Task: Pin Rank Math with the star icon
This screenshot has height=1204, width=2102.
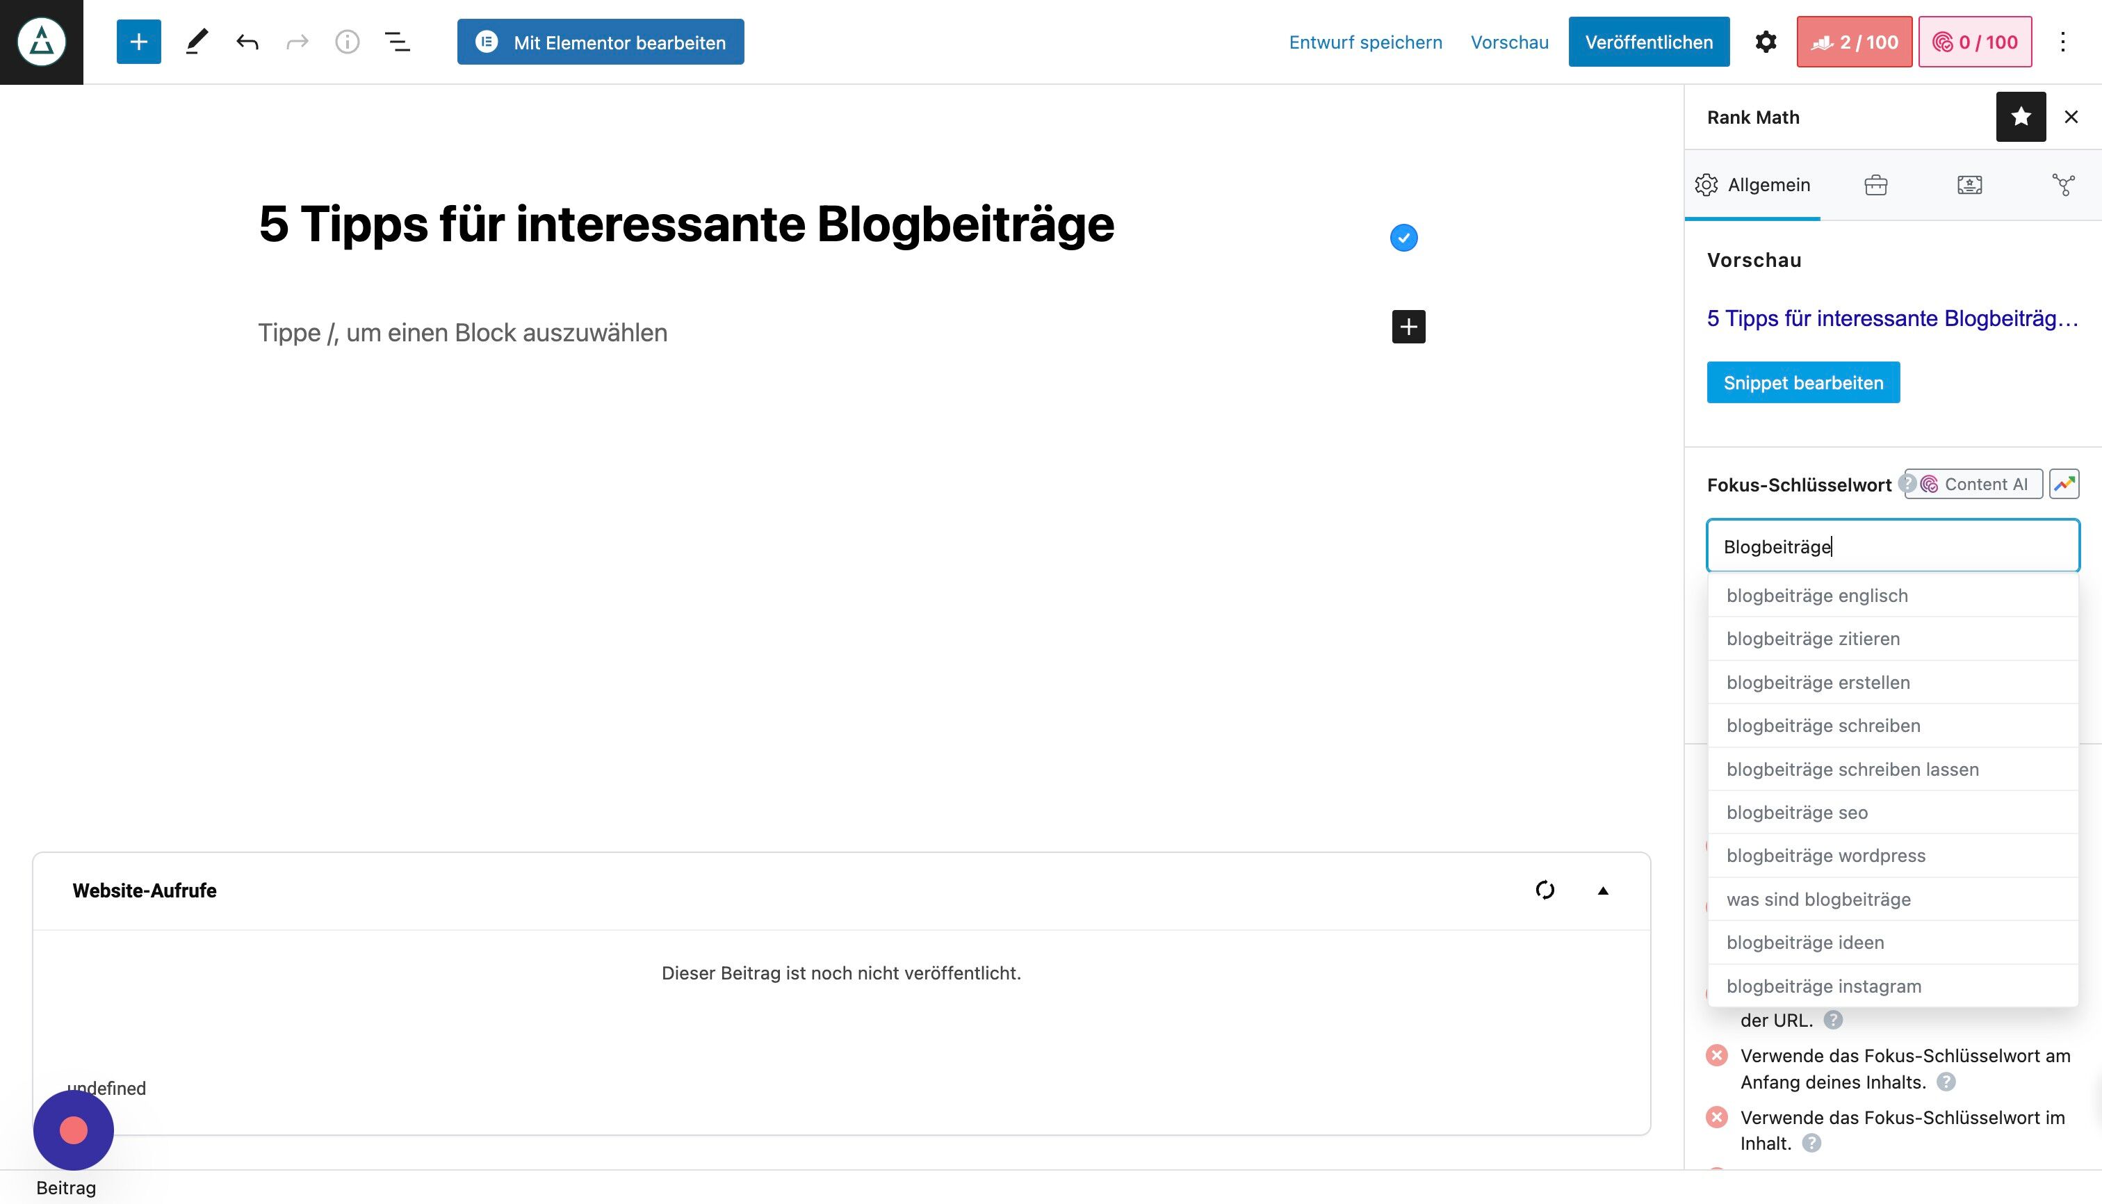Action: pos(2021,117)
